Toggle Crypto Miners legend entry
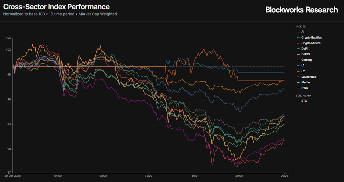 point(311,43)
